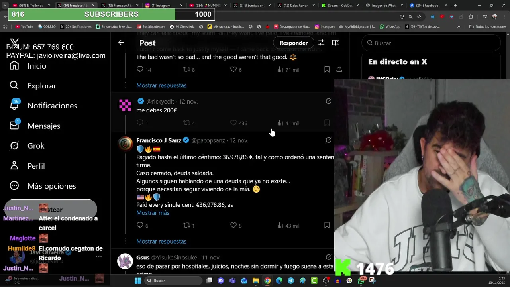
Task: Bookmark this page with the star icon
Action: pyautogui.click(x=419, y=17)
